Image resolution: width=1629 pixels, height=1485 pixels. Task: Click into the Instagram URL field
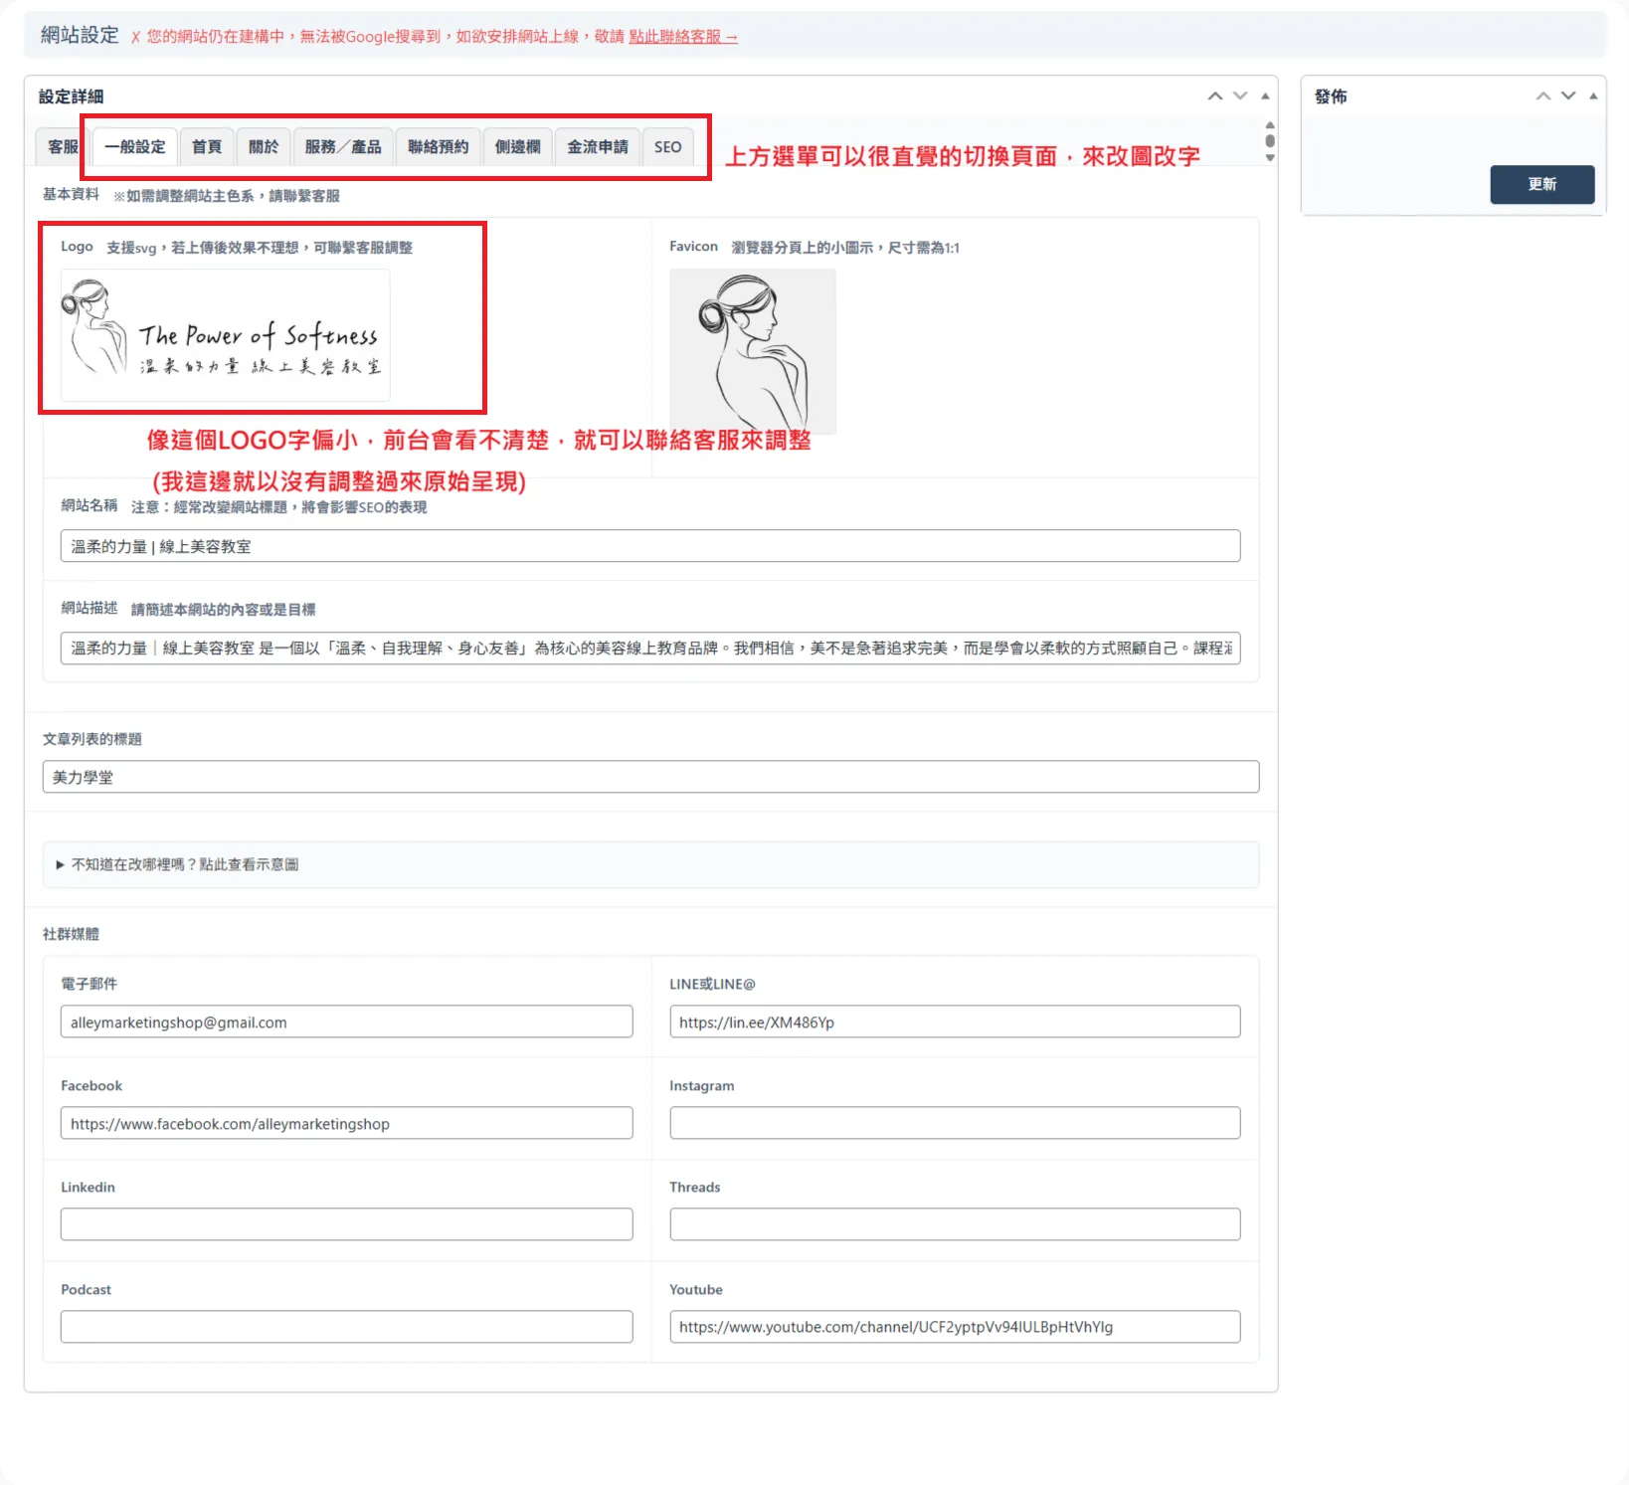(955, 1123)
